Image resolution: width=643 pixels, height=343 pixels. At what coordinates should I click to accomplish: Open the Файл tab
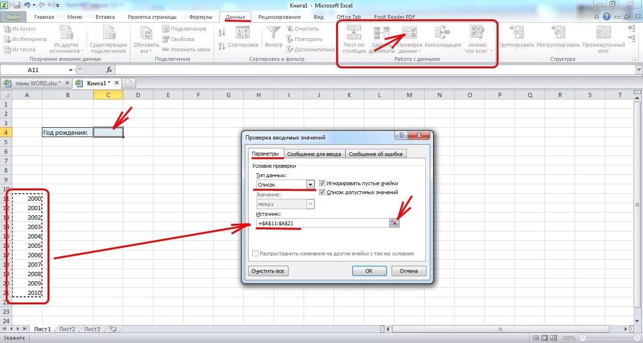click(x=13, y=17)
